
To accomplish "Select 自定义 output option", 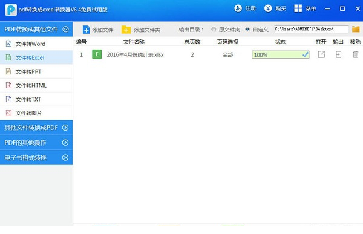I will click(x=247, y=30).
